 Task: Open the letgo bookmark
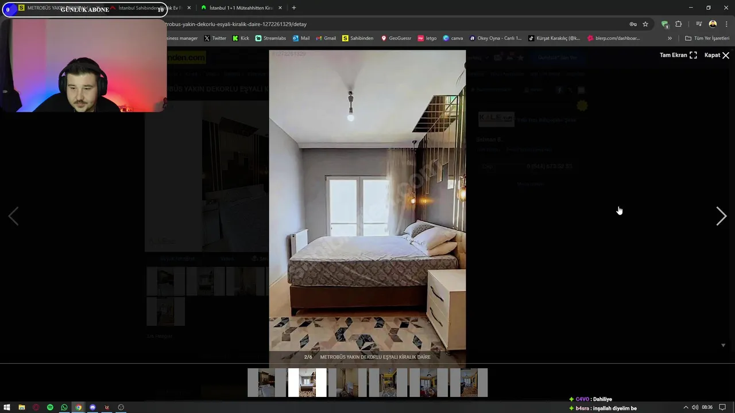tap(427, 38)
